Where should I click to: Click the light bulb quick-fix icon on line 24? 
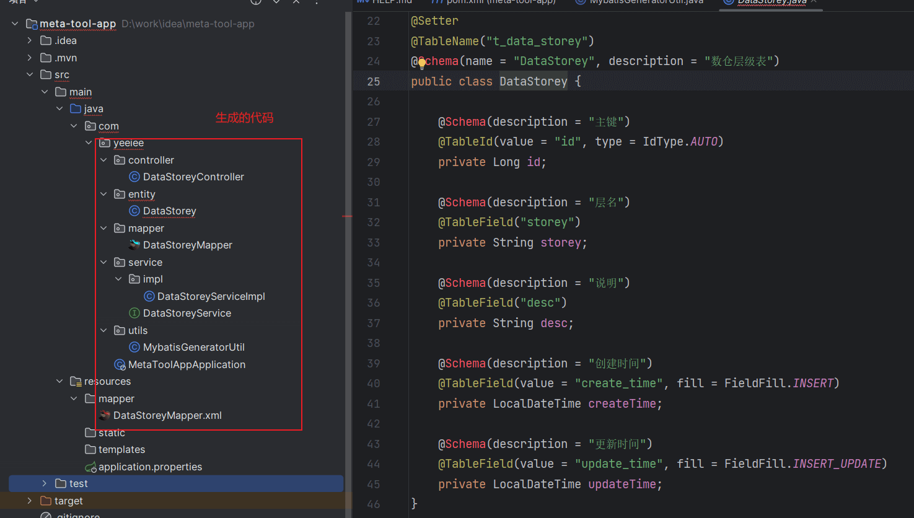pos(422,63)
